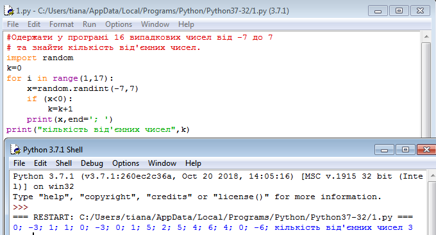Click the 'if (x<0):' line
The width and height of the screenshot is (436, 235).
pos(49,99)
